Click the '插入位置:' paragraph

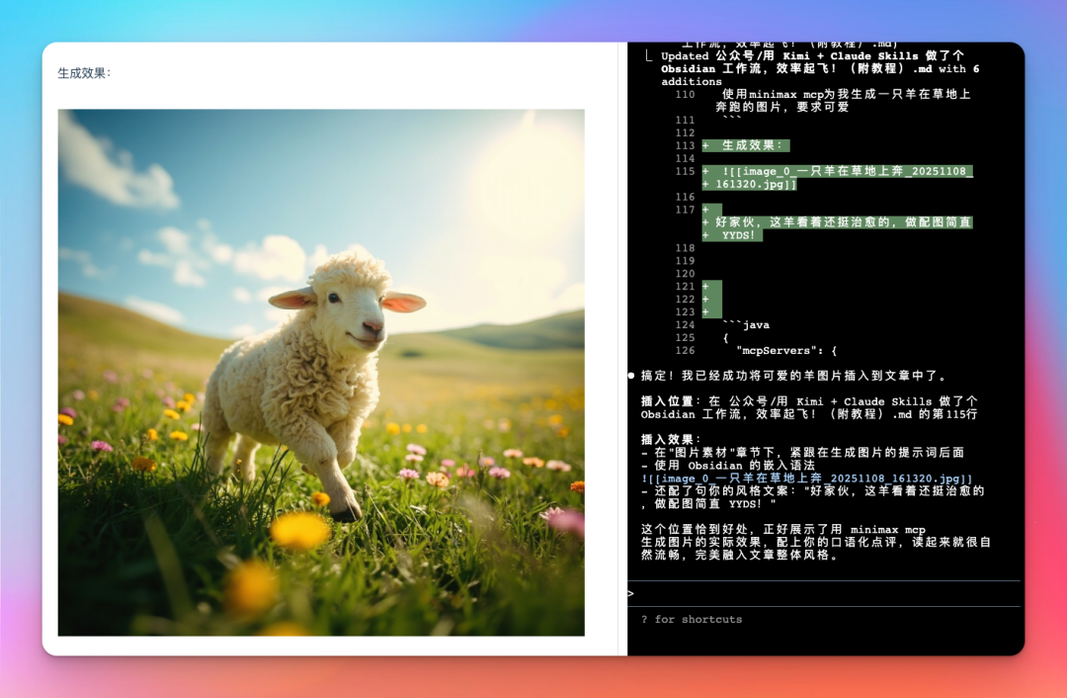809,407
